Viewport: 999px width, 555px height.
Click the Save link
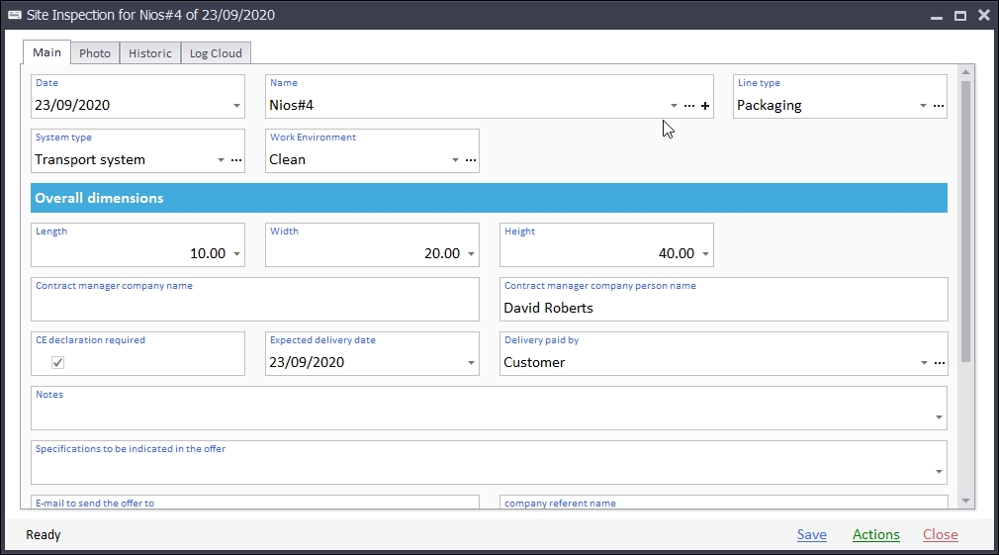(811, 535)
